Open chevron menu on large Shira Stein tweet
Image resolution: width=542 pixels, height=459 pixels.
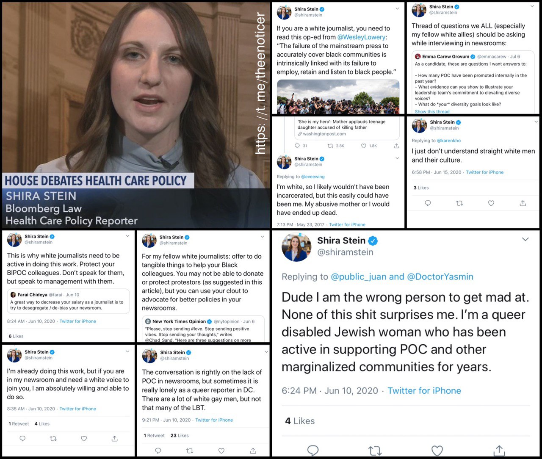(x=525, y=239)
